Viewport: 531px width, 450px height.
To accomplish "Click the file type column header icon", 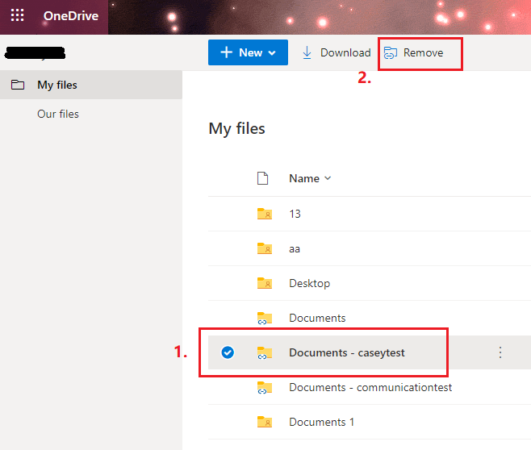I will tap(262, 178).
